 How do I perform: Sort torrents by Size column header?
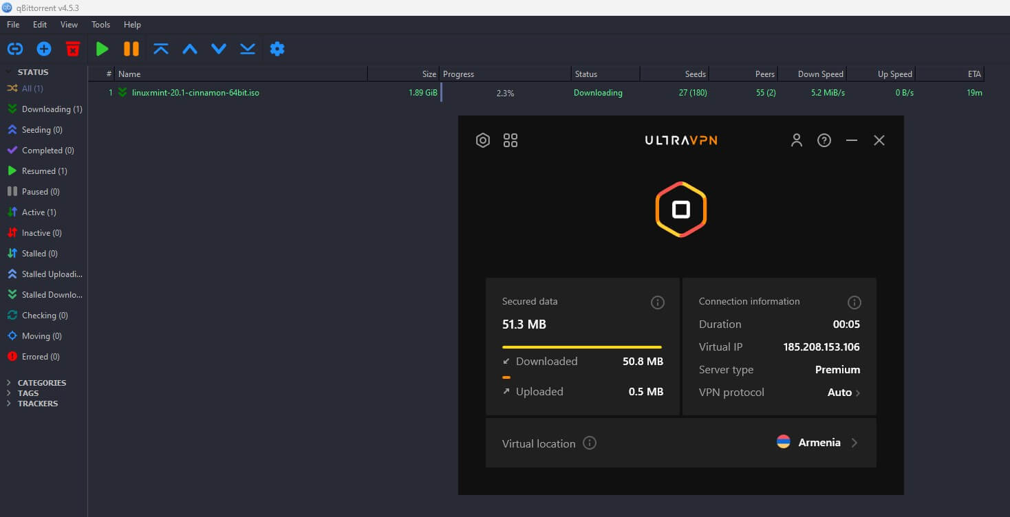click(404, 74)
